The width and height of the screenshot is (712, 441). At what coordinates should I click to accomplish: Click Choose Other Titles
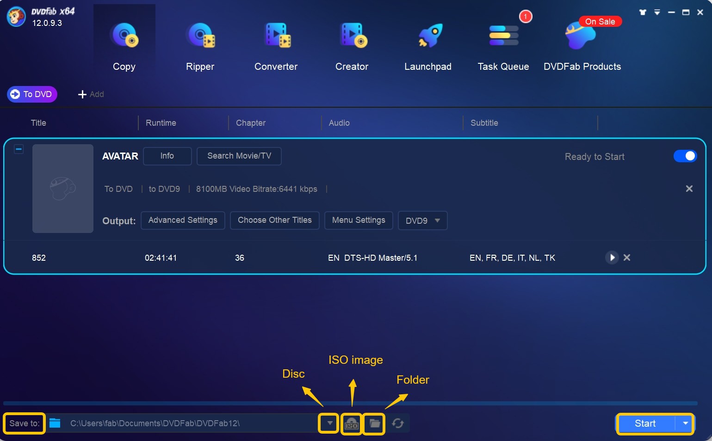click(275, 220)
